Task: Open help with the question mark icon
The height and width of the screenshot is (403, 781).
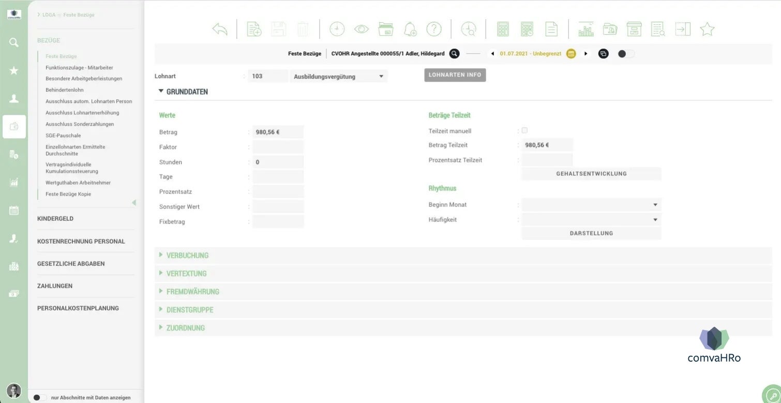Action: coord(434,29)
